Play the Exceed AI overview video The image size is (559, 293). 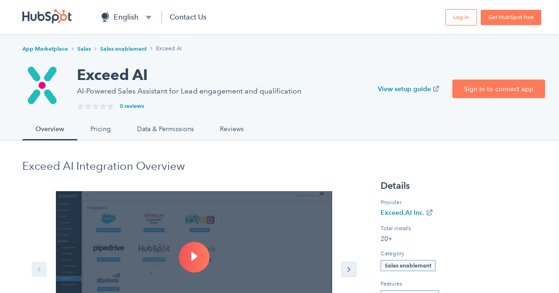click(194, 257)
